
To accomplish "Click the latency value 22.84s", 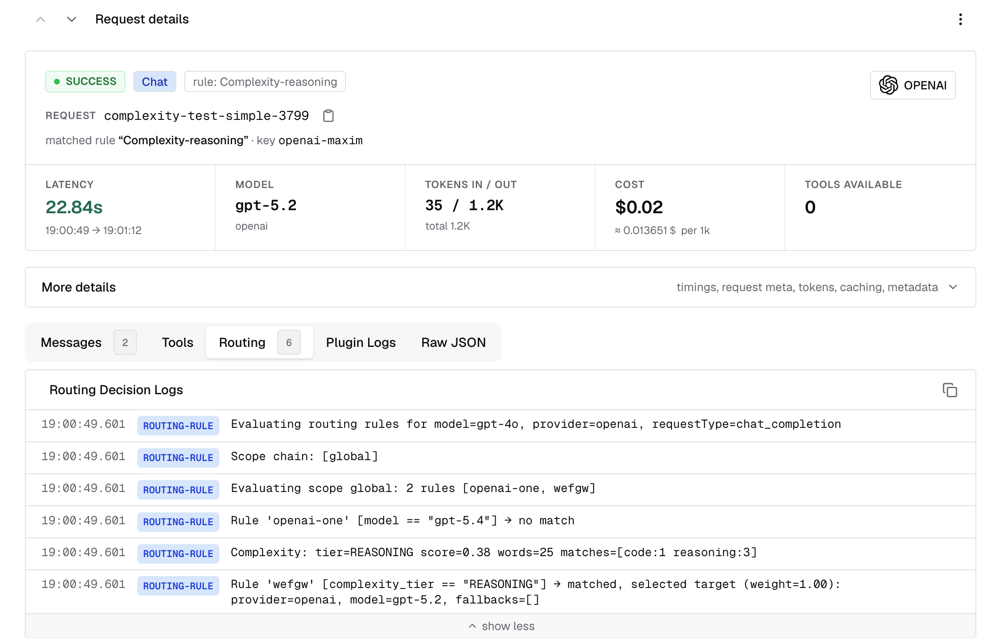I will (74, 207).
